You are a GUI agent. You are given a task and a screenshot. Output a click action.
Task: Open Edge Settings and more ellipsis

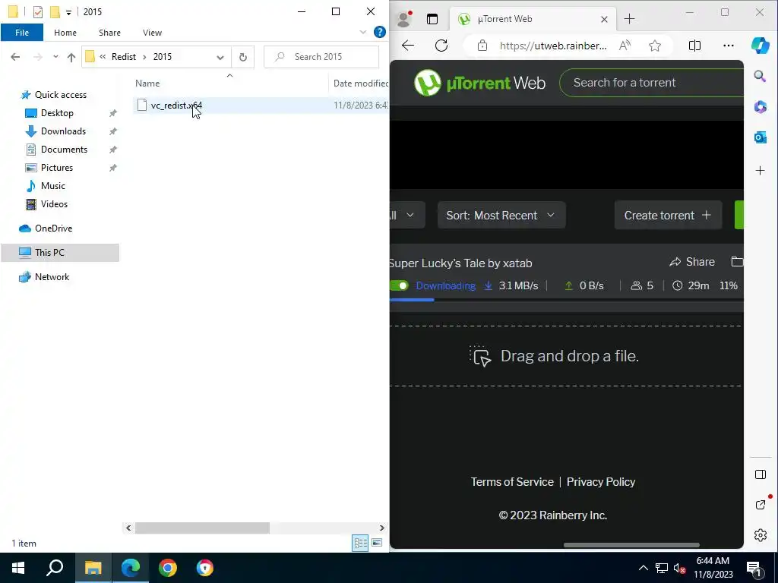[x=729, y=46]
